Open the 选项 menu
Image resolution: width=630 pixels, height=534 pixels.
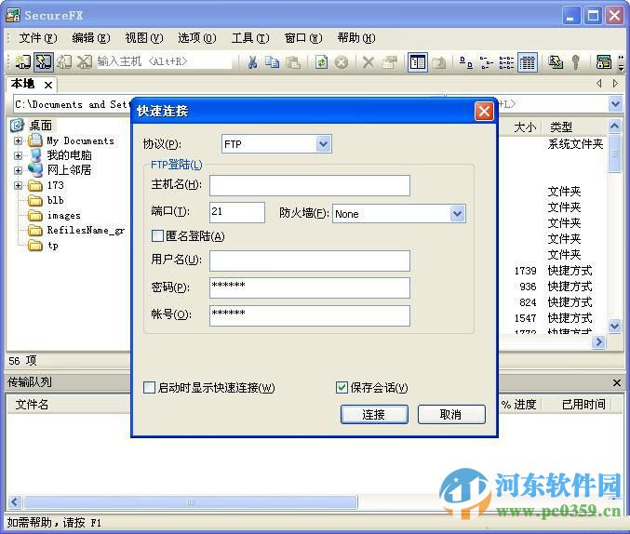click(197, 38)
